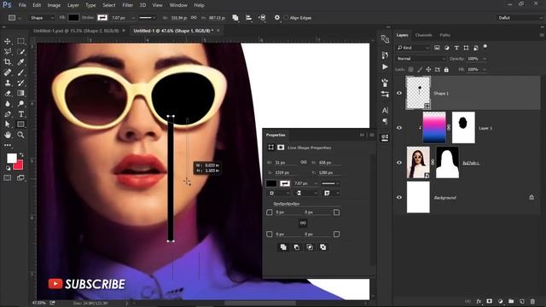The image size is (546, 307).
Task: Select the Crop tool
Action: point(8,62)
